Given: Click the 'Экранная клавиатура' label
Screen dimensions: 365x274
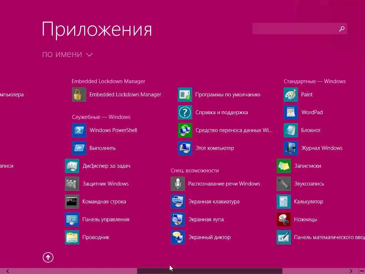Looking at the screenshot, I should click(214, 202).
